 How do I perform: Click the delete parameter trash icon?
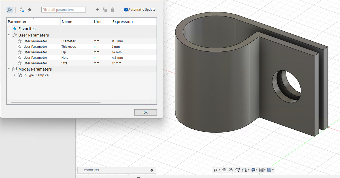(112, 9)
